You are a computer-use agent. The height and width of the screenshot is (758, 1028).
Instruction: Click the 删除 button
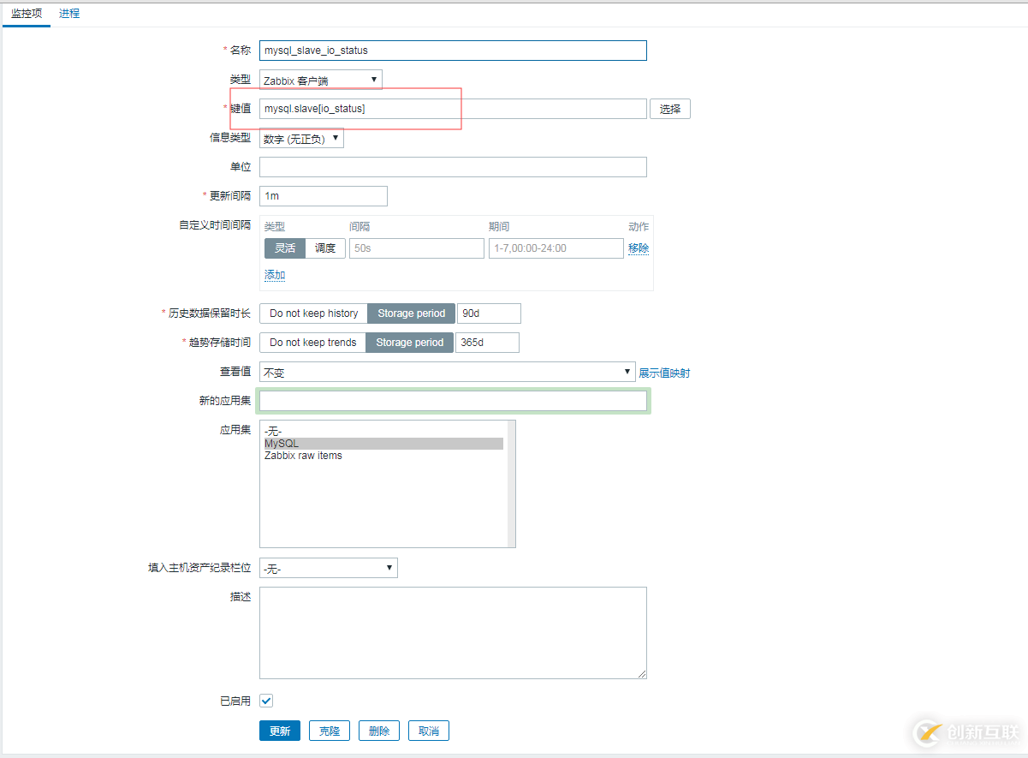(x=378, y=730)
